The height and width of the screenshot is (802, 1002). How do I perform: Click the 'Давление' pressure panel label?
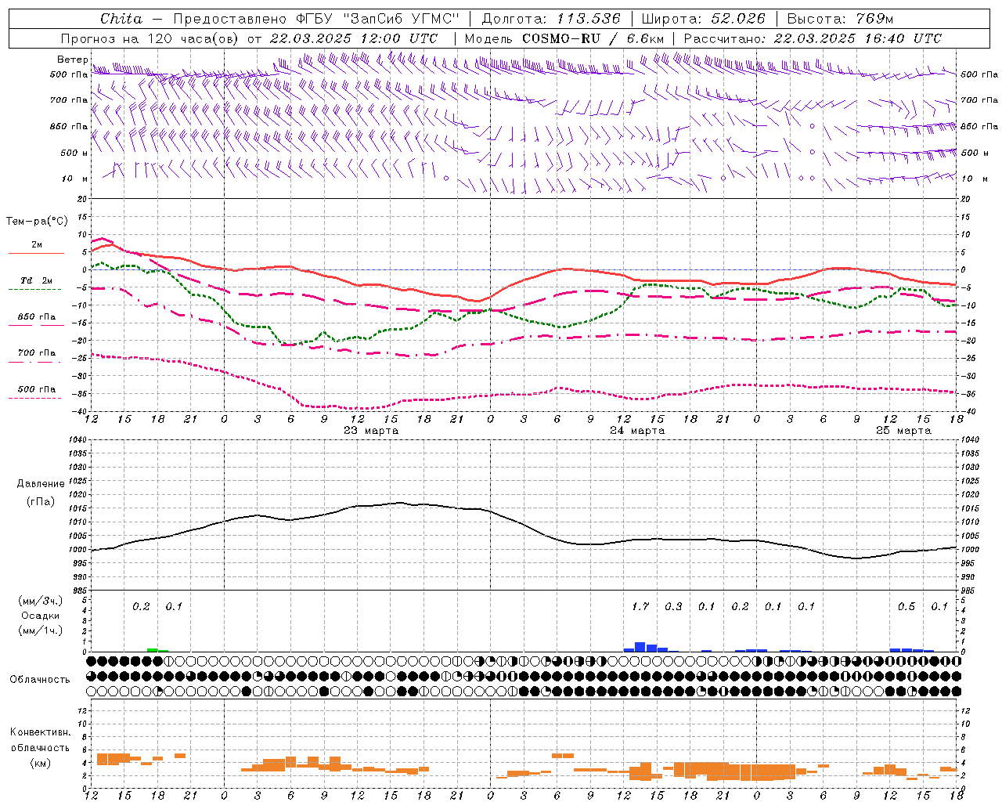[41, 484]
